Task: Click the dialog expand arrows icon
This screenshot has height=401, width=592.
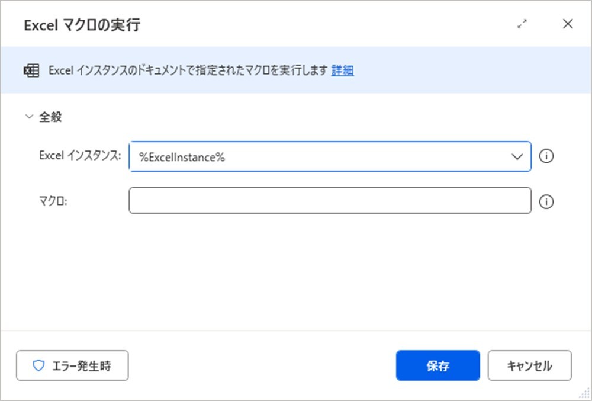Action: pos(522,24)
